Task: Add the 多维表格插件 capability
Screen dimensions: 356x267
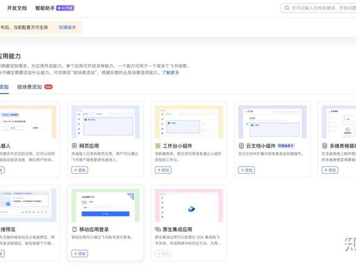Action: pos(330,170)
